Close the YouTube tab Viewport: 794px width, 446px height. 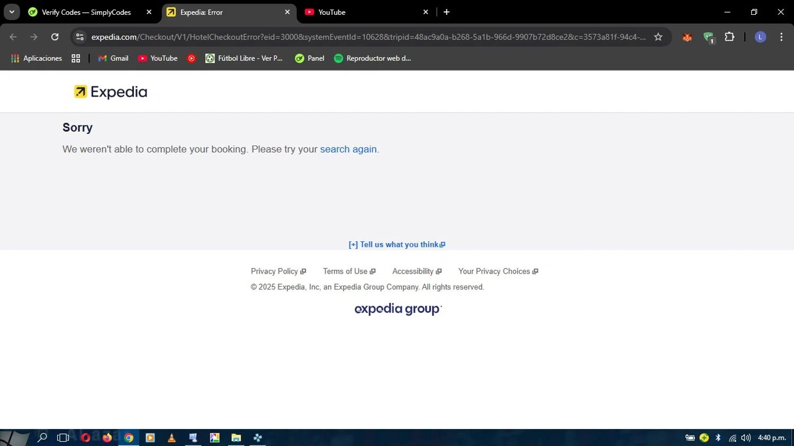click(x=426, y=12)
